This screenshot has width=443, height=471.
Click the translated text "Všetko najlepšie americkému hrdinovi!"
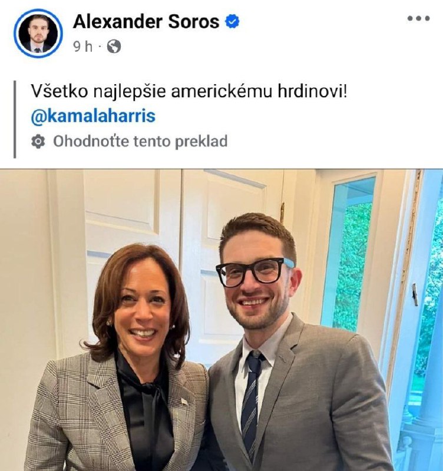(189, 91)
